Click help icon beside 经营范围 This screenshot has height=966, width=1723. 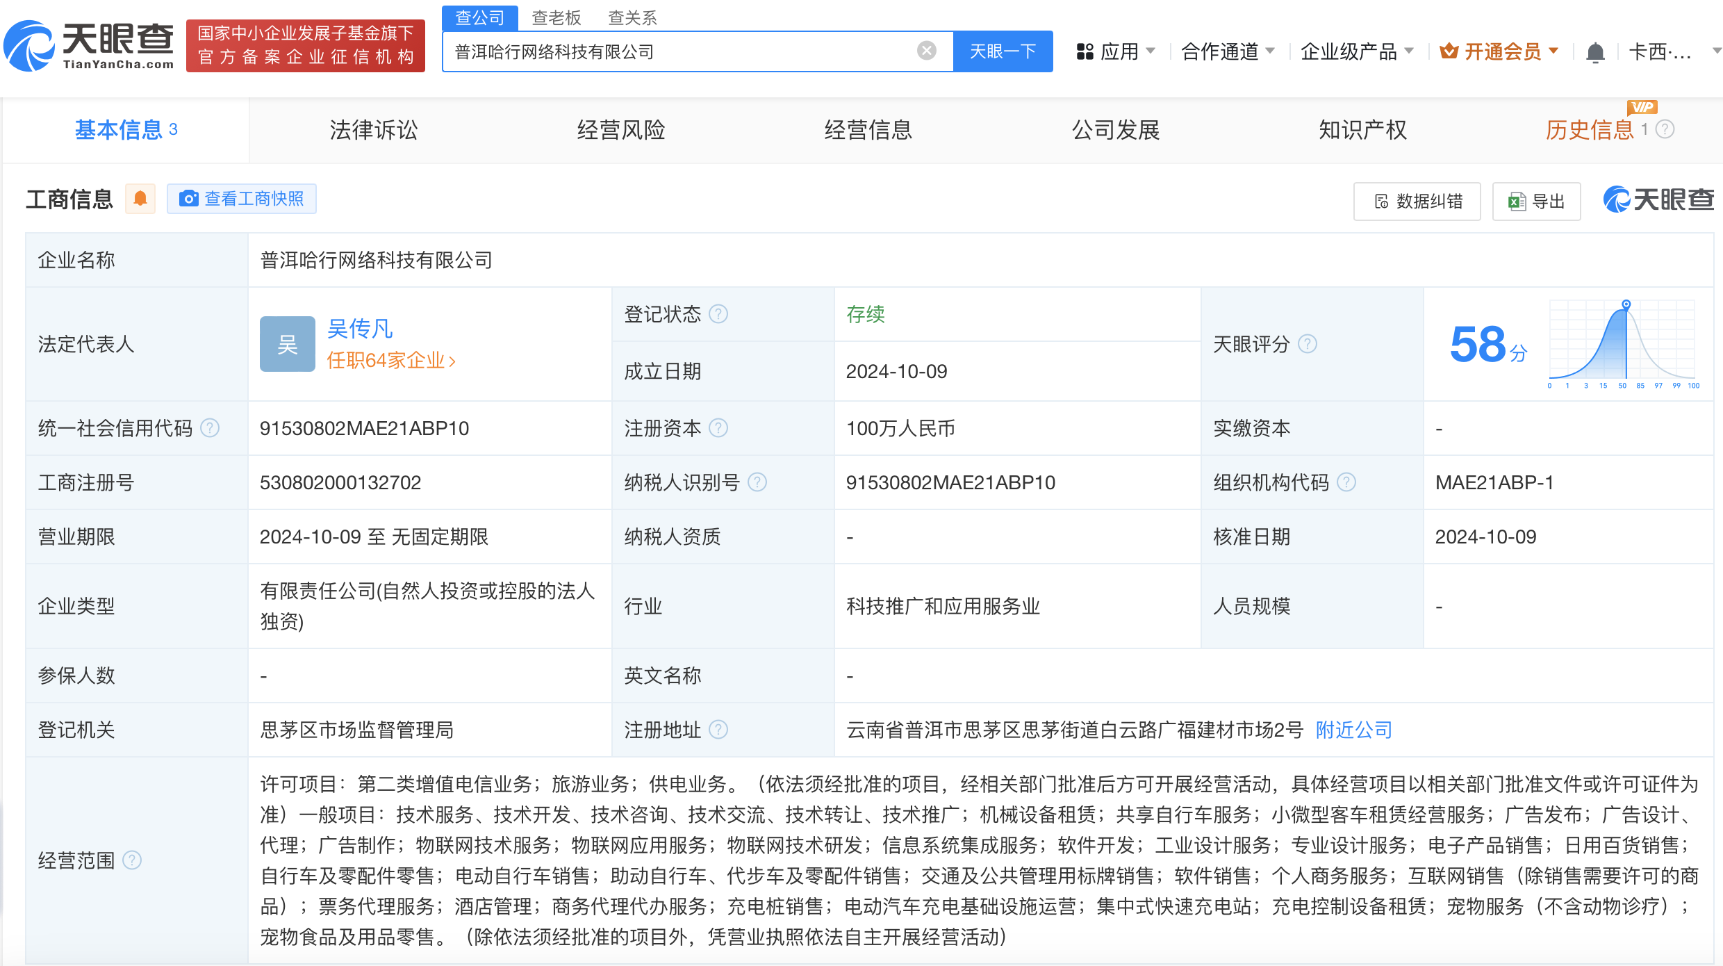pyautogui.click(x=132, y=860)
